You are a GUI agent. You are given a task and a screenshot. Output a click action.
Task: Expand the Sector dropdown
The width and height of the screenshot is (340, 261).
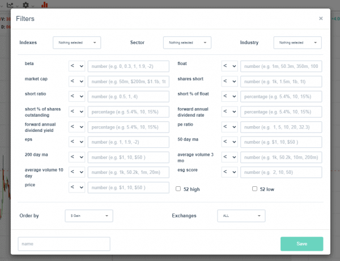(x=187, y=42)
